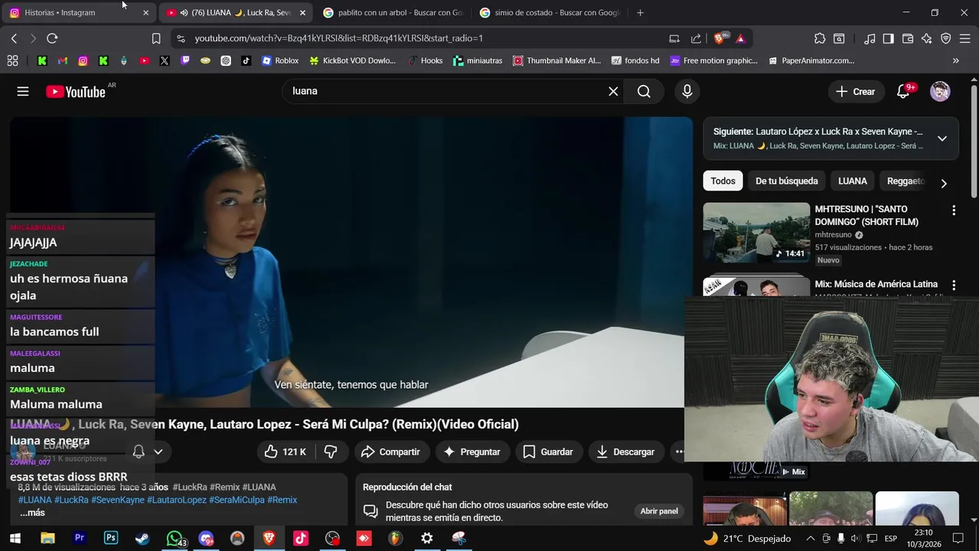Start voice search with the microphone
The height and width of the screenshot is (551, 979).
[x=687, y=92]
